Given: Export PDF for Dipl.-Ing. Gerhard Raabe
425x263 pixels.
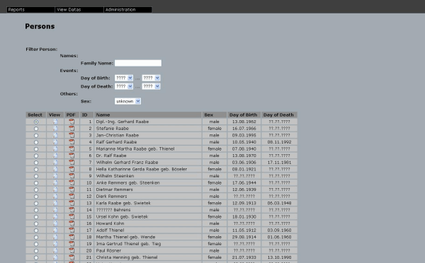Looking at the screenshot, I should pyautogui.click(x=72, y=122).
